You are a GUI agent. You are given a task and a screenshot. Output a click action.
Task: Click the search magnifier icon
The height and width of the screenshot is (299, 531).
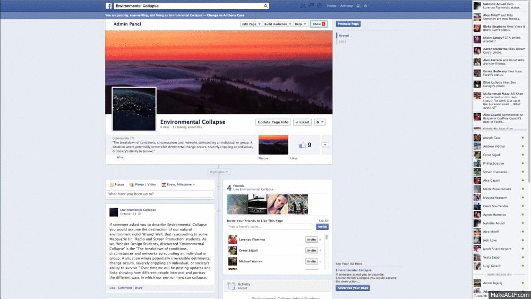point(265,6)
